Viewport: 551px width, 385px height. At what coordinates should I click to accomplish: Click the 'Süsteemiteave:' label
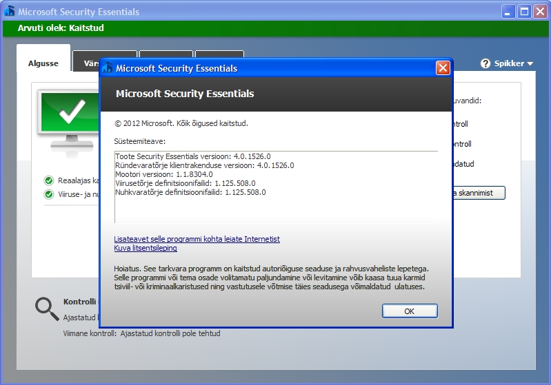point(139,141)
